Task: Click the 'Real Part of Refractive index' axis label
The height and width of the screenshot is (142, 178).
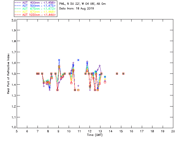Action: pyautogui.click(x=8, y=73)
